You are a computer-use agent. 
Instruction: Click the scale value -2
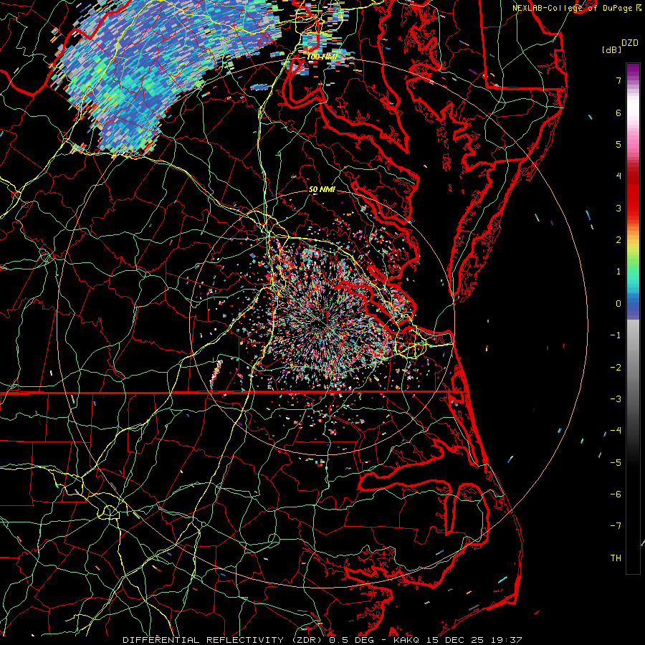pyautogui.click(x=616, y=368)
